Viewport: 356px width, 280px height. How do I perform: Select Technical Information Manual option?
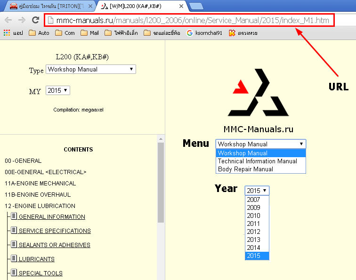[x=261, y=161]
